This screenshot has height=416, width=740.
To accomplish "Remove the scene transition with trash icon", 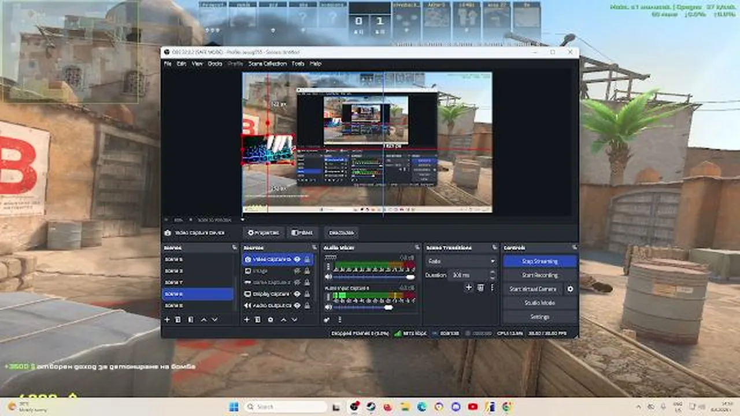I will click(x=480, y=287).
